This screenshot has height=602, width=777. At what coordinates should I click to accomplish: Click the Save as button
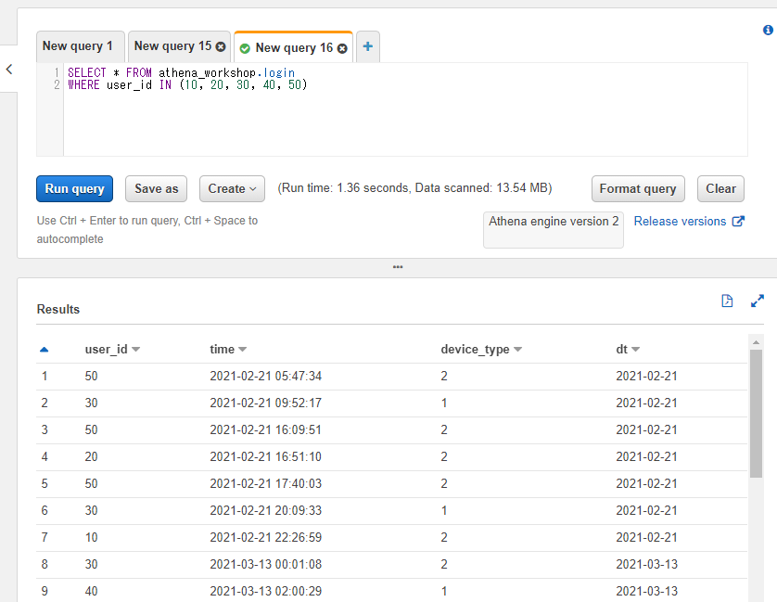[156, 189]
